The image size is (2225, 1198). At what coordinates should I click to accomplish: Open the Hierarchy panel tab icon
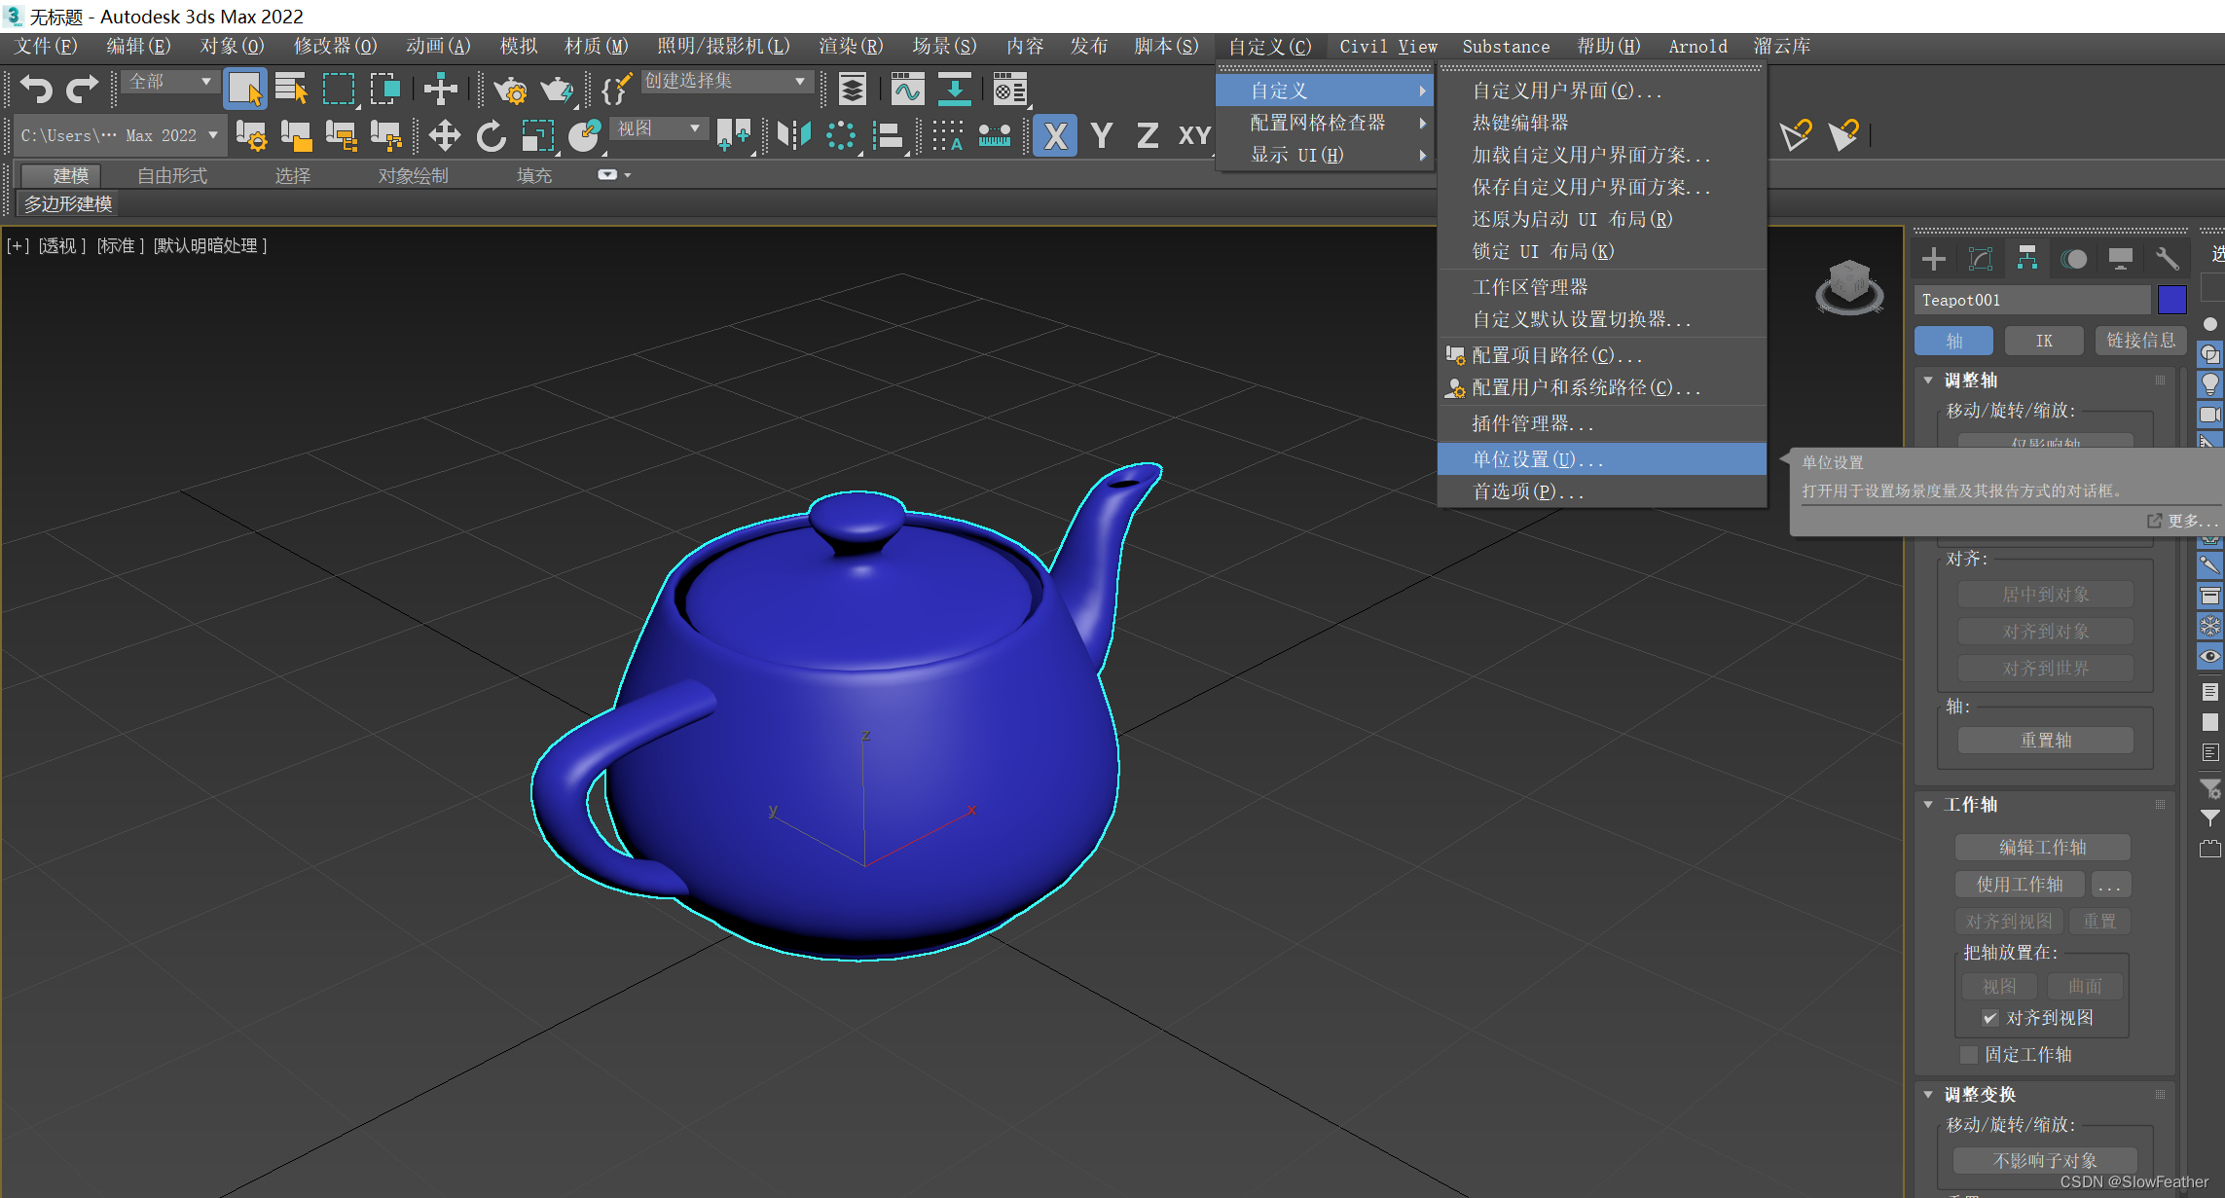[x=2026, y=258]
